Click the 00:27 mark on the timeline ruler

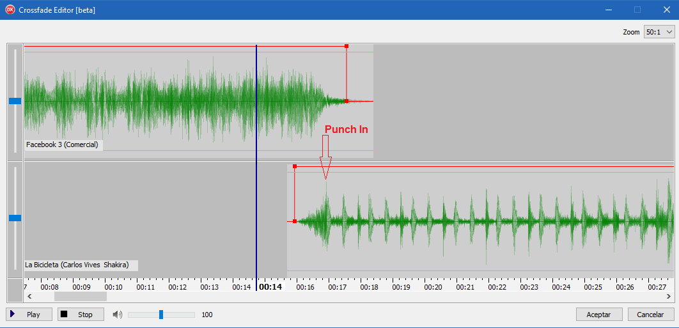coord(657,287)
